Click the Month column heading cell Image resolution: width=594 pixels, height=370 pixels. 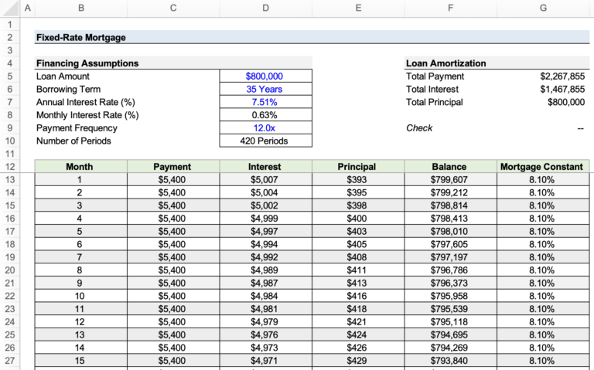(x=81, y=167)
